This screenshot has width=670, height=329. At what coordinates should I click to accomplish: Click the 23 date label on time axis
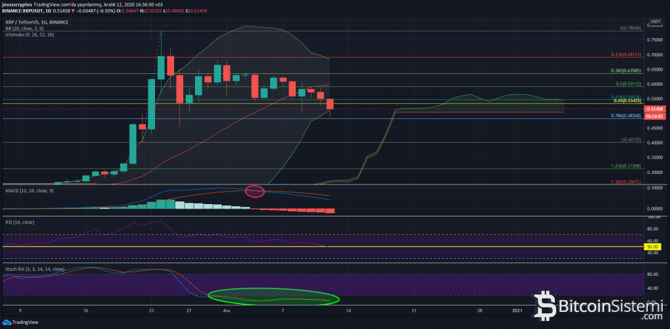coord(151,310)
